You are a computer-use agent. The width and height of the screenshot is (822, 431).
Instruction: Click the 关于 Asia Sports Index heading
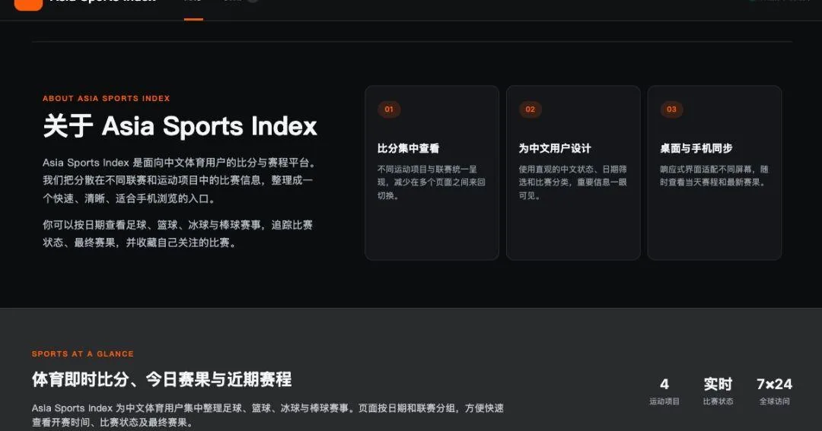coord(180,126)
